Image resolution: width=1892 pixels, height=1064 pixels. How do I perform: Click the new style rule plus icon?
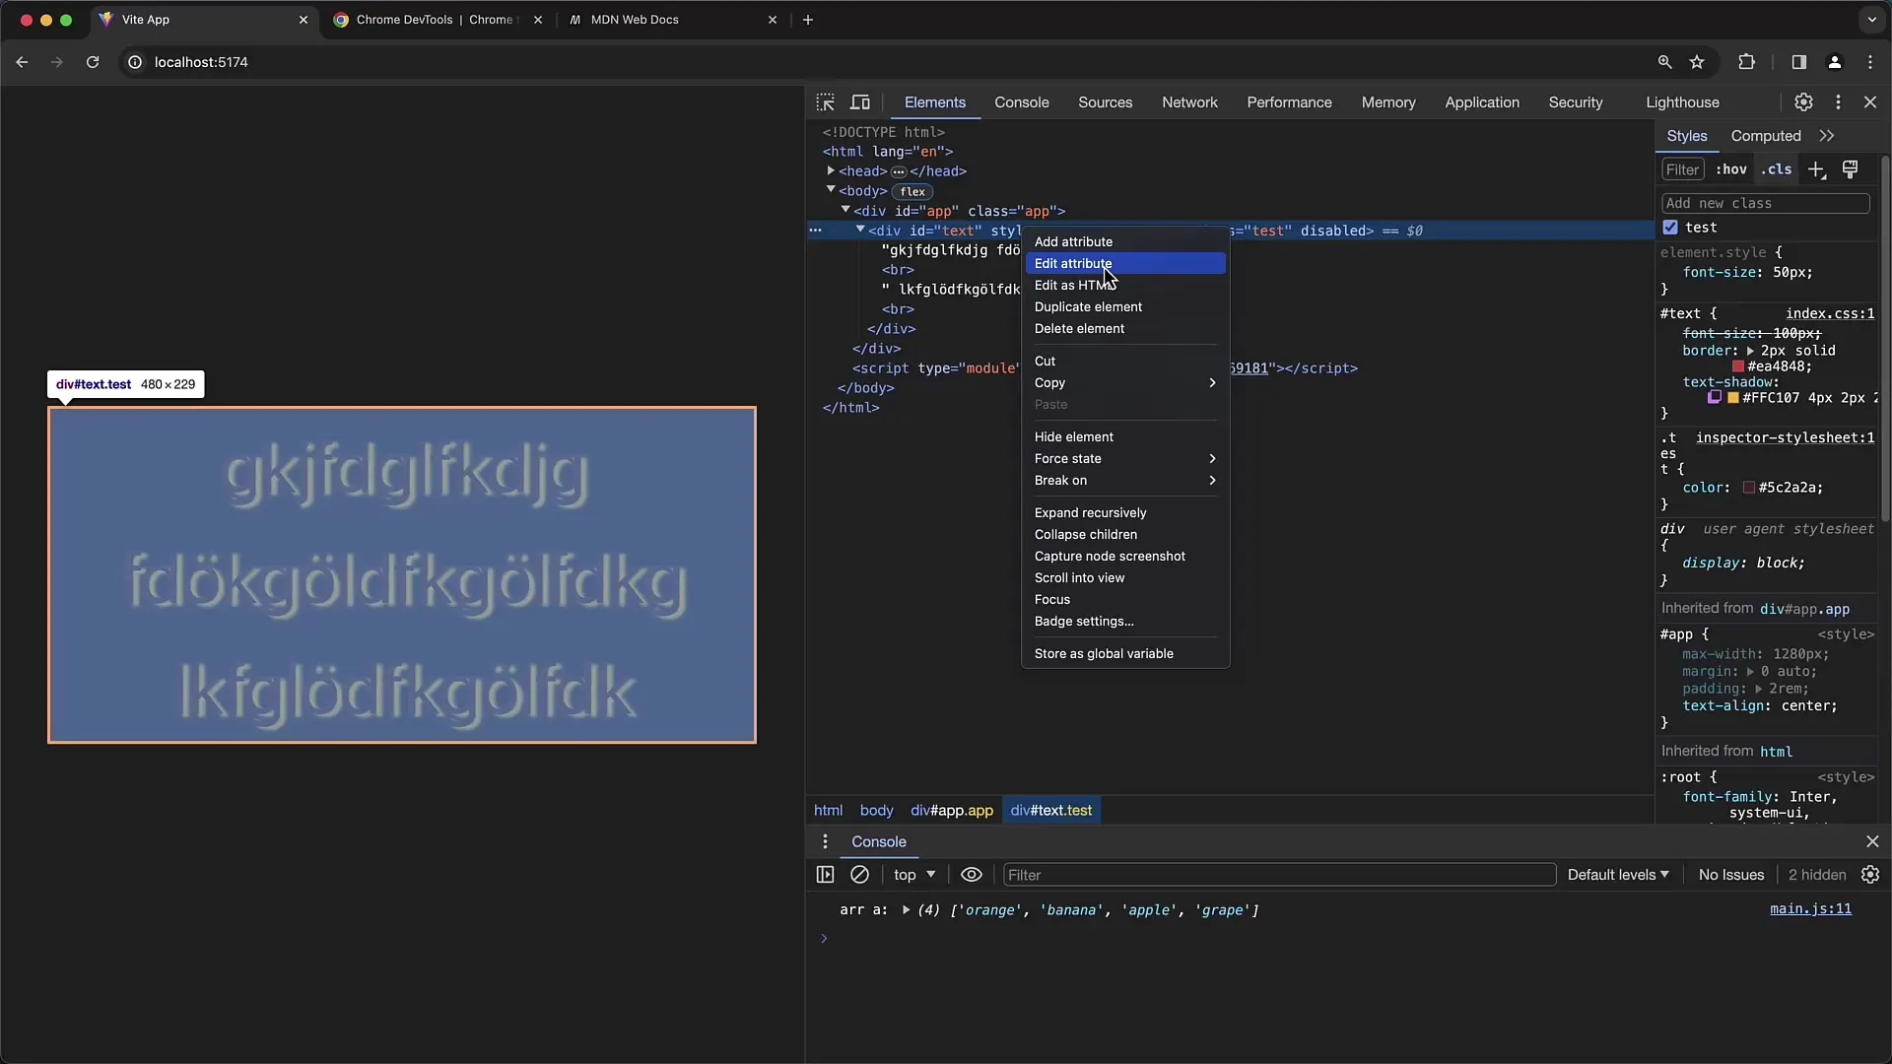point(1816,169)
